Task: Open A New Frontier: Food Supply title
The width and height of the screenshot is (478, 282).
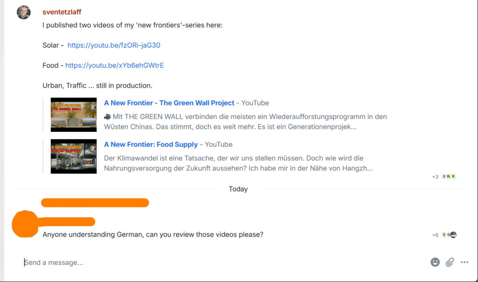Action: [x=151, y=144]
